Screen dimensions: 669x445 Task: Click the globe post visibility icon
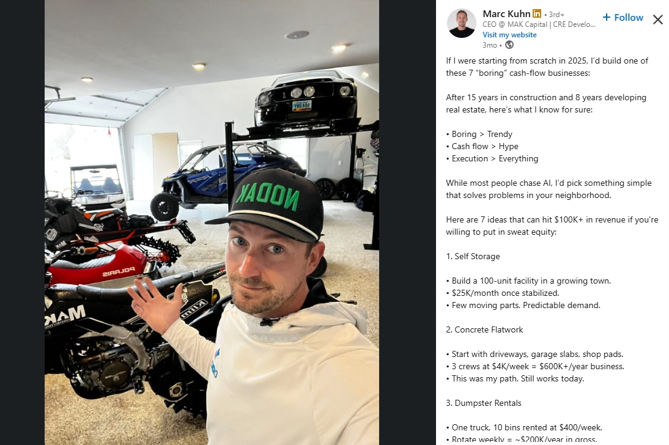pyautogui.click(x=509, y=45)
